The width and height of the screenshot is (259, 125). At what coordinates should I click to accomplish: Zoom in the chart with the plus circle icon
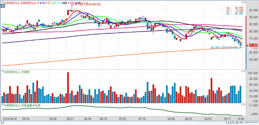pyautogui.click(x=237, y=123)
